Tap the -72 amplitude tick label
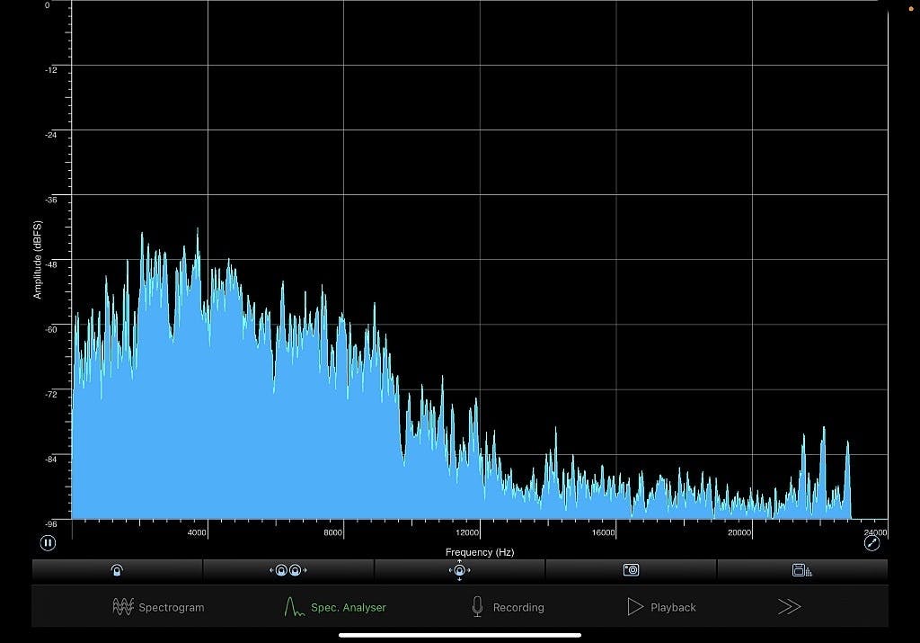Image resolution: width=920 pixels, height=643 pixels. (51, 394)
